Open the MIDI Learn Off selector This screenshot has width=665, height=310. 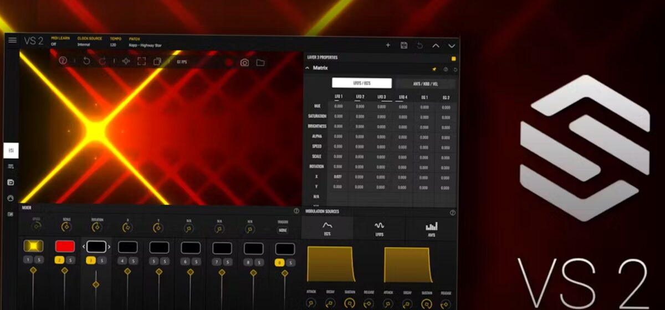pos(54,44)
